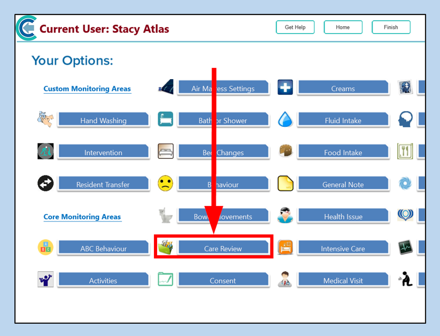Image resolution: width=440 pixels, height=336 pixels.
Task: Click the General Note yellow paper icon
Action: [x=285, y=184]
